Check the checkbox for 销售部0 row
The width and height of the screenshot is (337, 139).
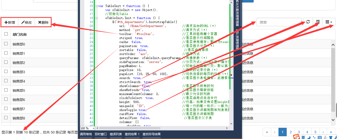tap(6, 44)
